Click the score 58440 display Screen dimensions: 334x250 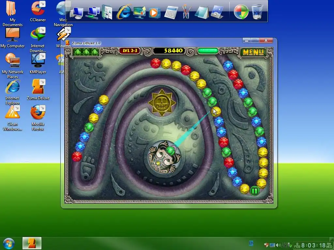[x=169, y=50]
